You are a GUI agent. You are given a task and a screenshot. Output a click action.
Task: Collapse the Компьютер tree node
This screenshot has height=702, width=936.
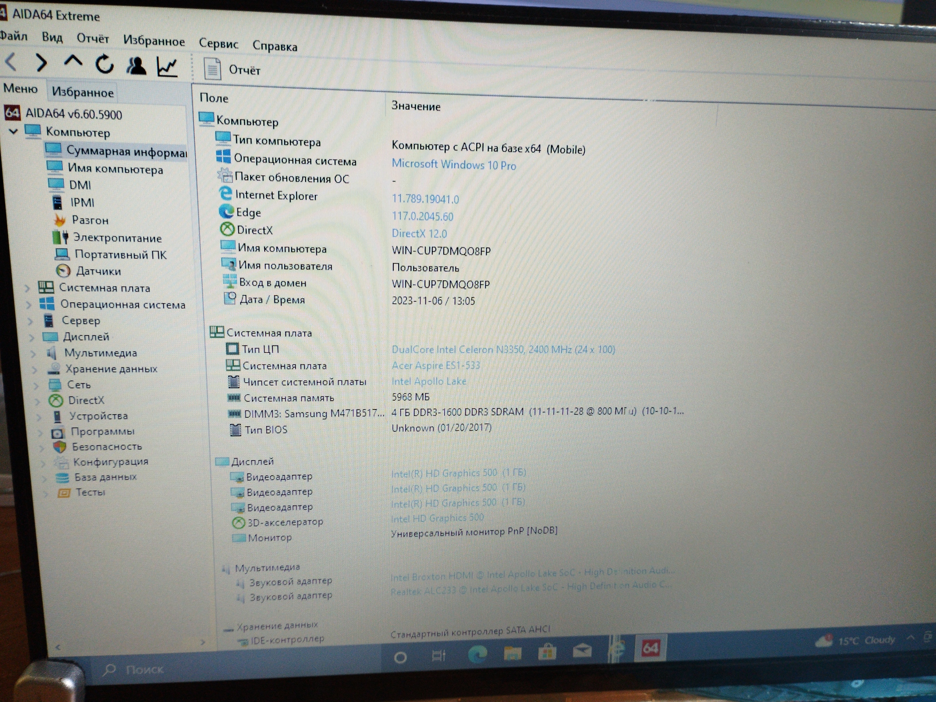[13, 131]
